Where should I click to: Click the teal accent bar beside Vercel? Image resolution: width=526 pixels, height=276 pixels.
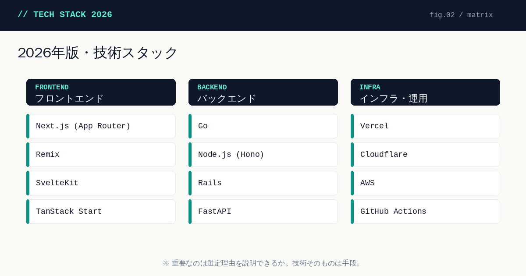coord(352,126)
